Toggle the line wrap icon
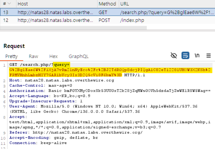The image size is (215, 149). 185,55
